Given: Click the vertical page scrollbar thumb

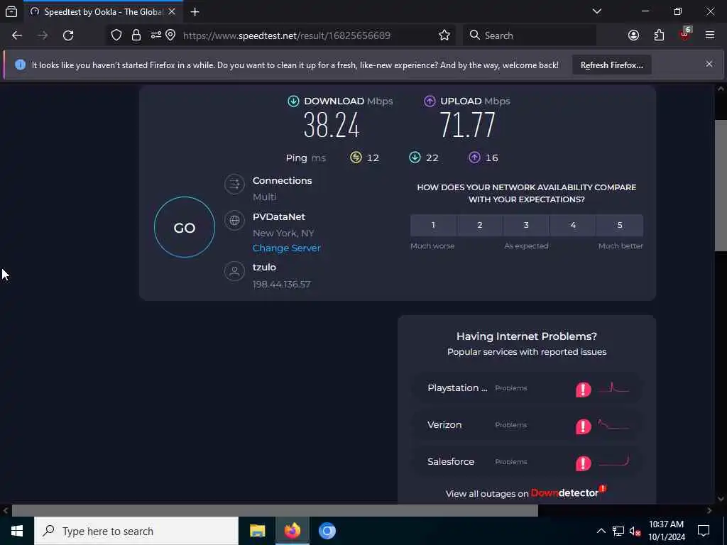Looking at the screenshot, I should [x=721, y=185].
